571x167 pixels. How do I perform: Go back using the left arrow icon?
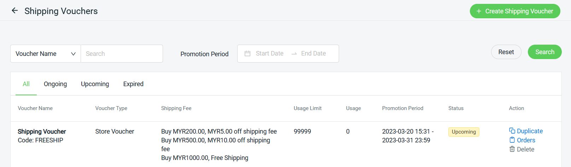point(14,11)
